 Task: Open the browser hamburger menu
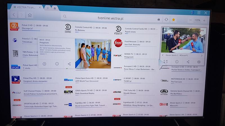pyautogui.click(x=199, y=13)
